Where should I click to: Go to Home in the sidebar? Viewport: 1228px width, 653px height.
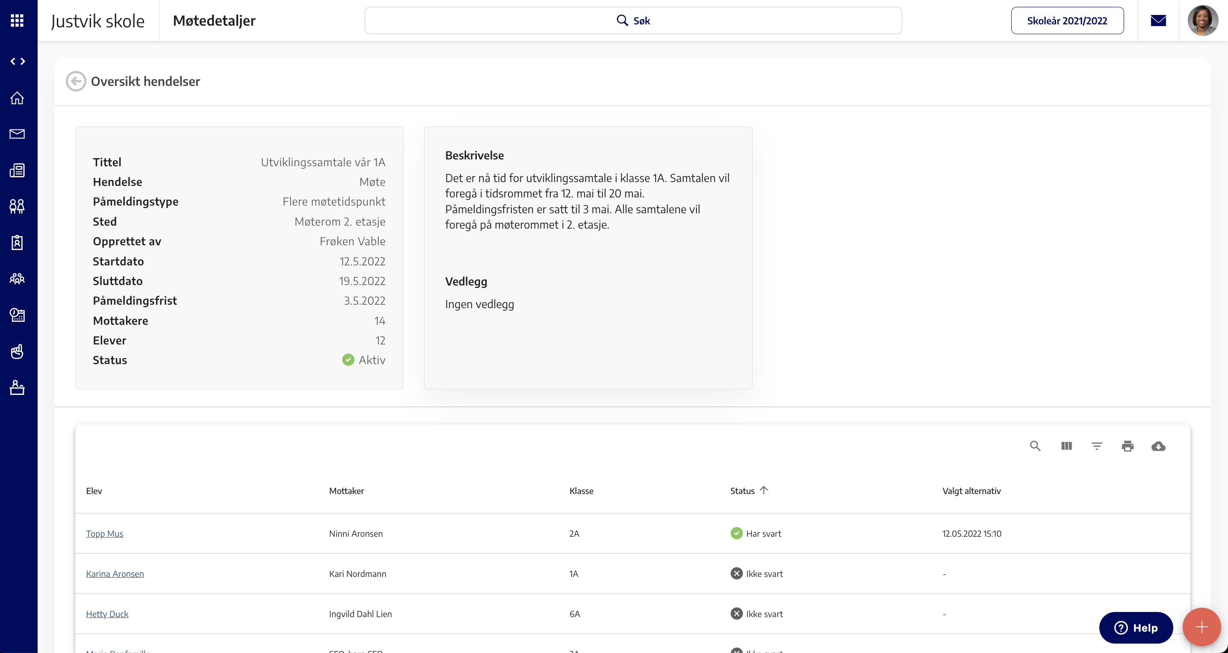tap(17, 97)
